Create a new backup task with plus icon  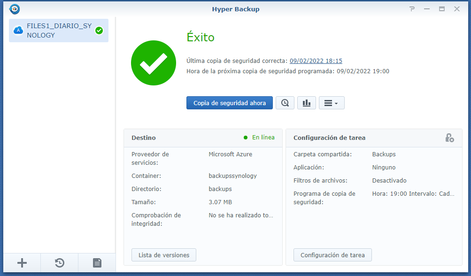22,263
